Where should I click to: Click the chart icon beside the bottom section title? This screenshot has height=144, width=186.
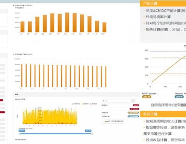pyautogui.click(x=16, y=139)
